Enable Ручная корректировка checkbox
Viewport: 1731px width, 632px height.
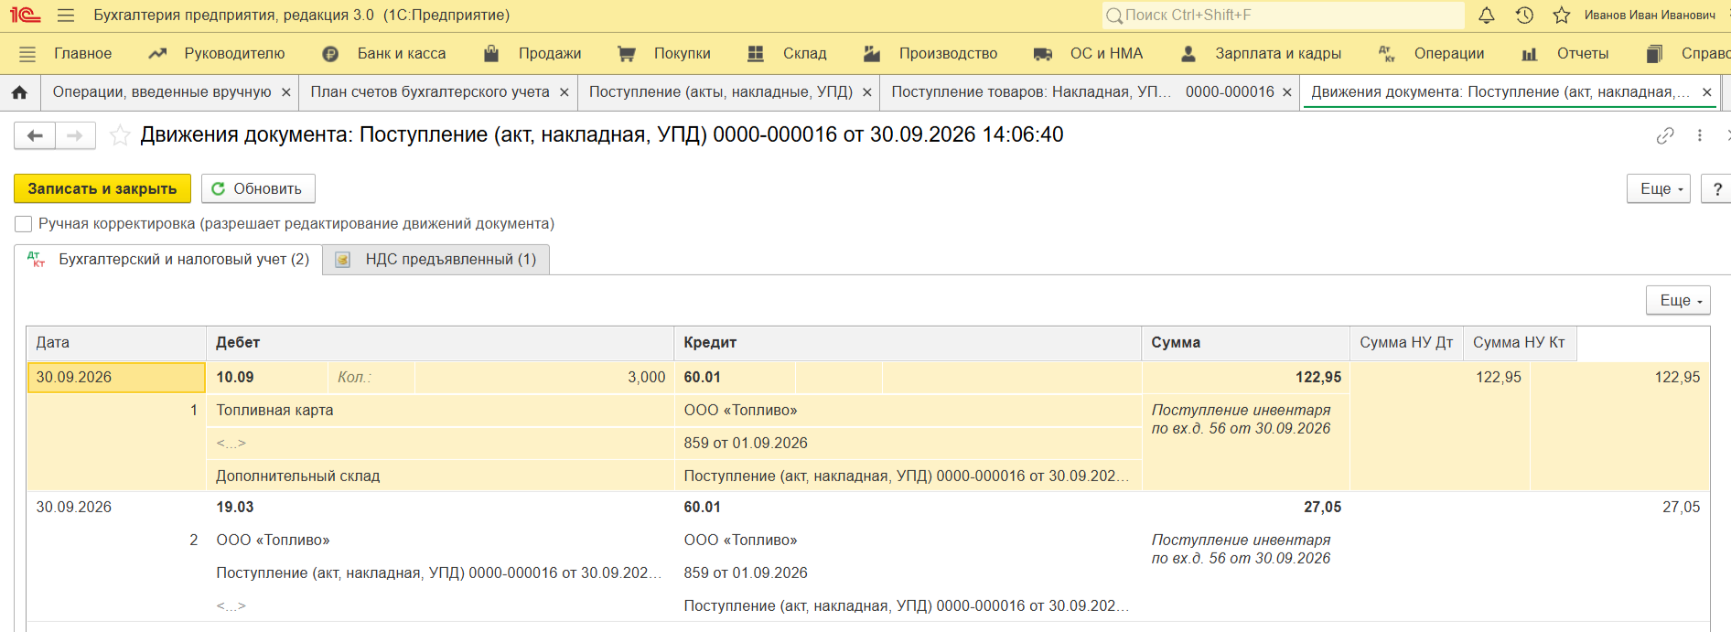pos(24,224)
